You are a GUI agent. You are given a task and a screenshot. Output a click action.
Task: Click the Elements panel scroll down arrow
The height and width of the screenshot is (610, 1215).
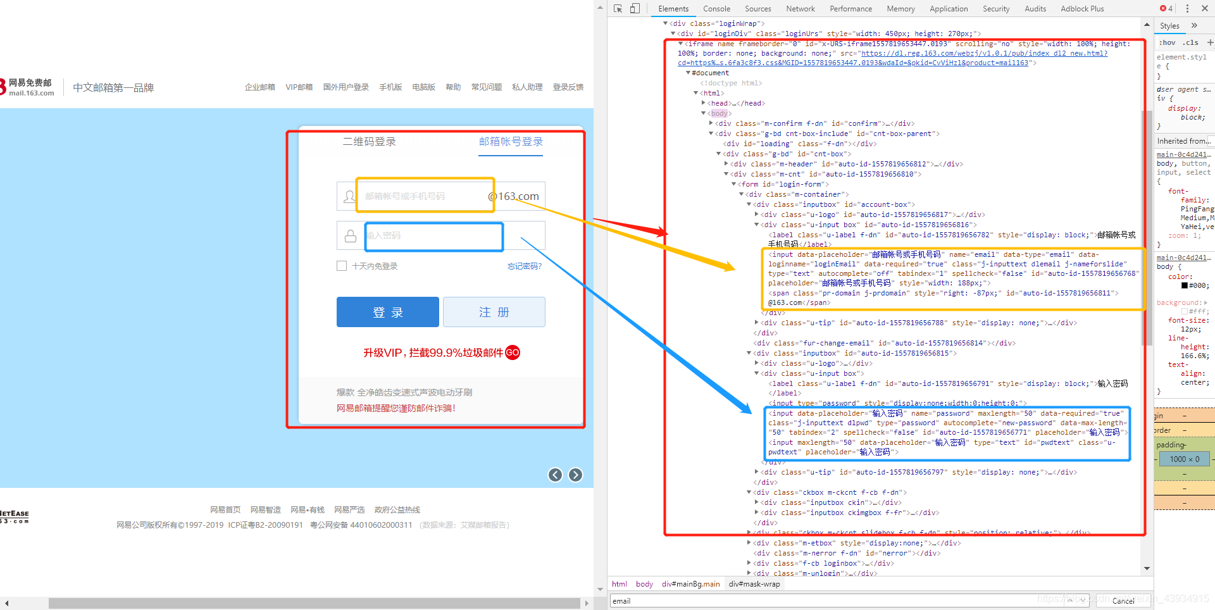[1147, 568]
